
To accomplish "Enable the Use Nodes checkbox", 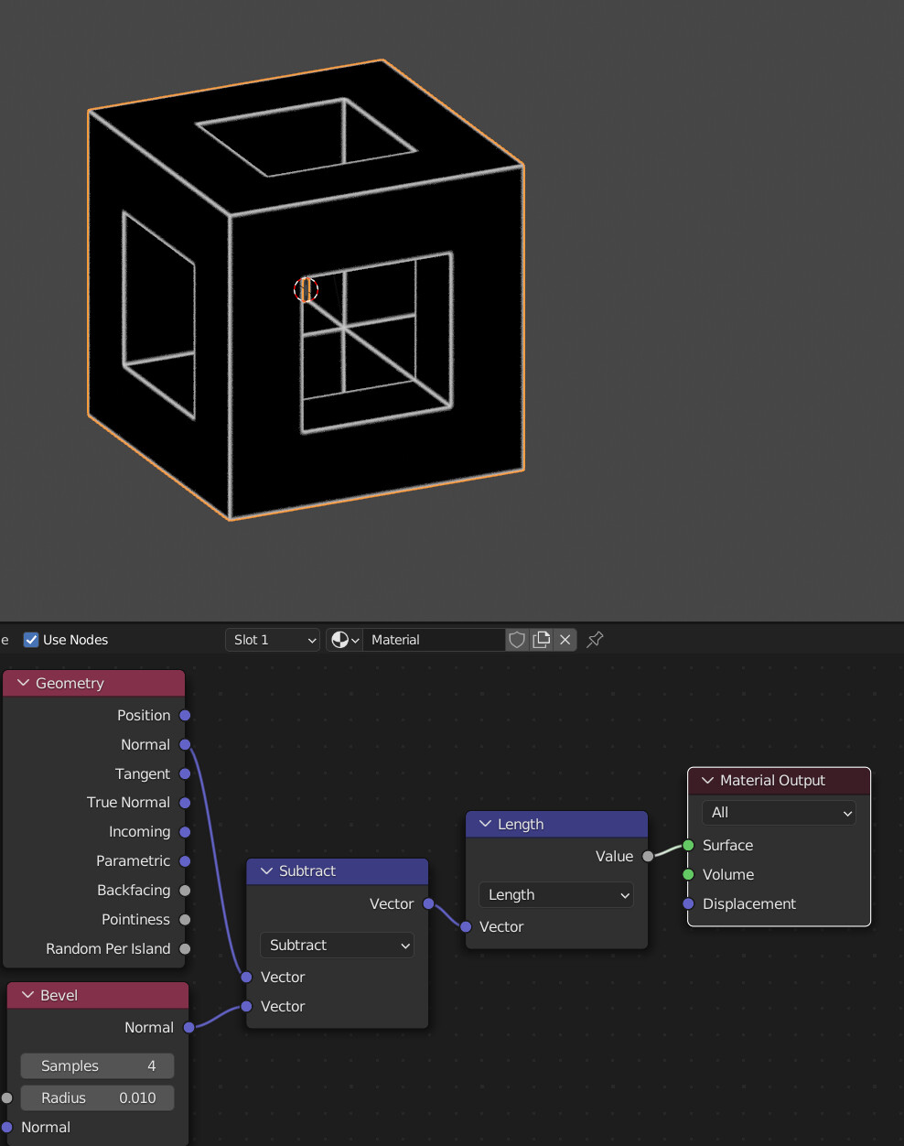I will point(31,640).
